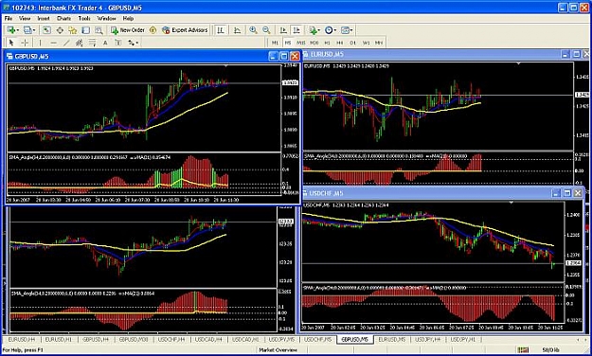Launch the MetaEditor yellow icon
The image size is (592, 356).
(x=152, y=30)
